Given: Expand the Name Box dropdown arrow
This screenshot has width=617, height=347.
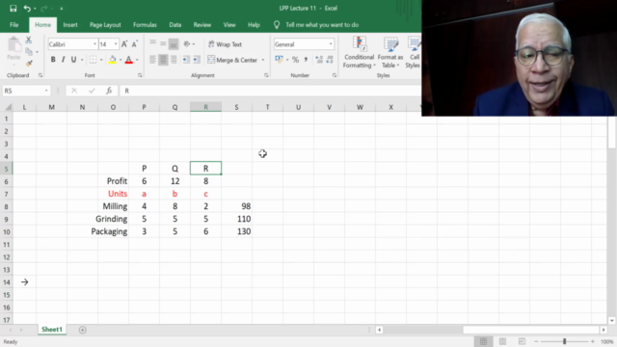Looking at the screenshot, I should coord(46,91).
